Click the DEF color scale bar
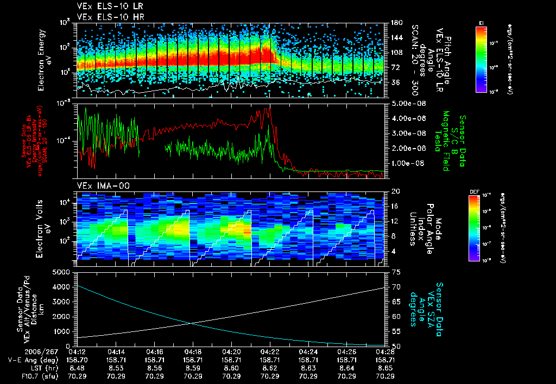Image resolution: width=556 pixels, height=384 pixels. pyautogui.click(x=474, y=228)
